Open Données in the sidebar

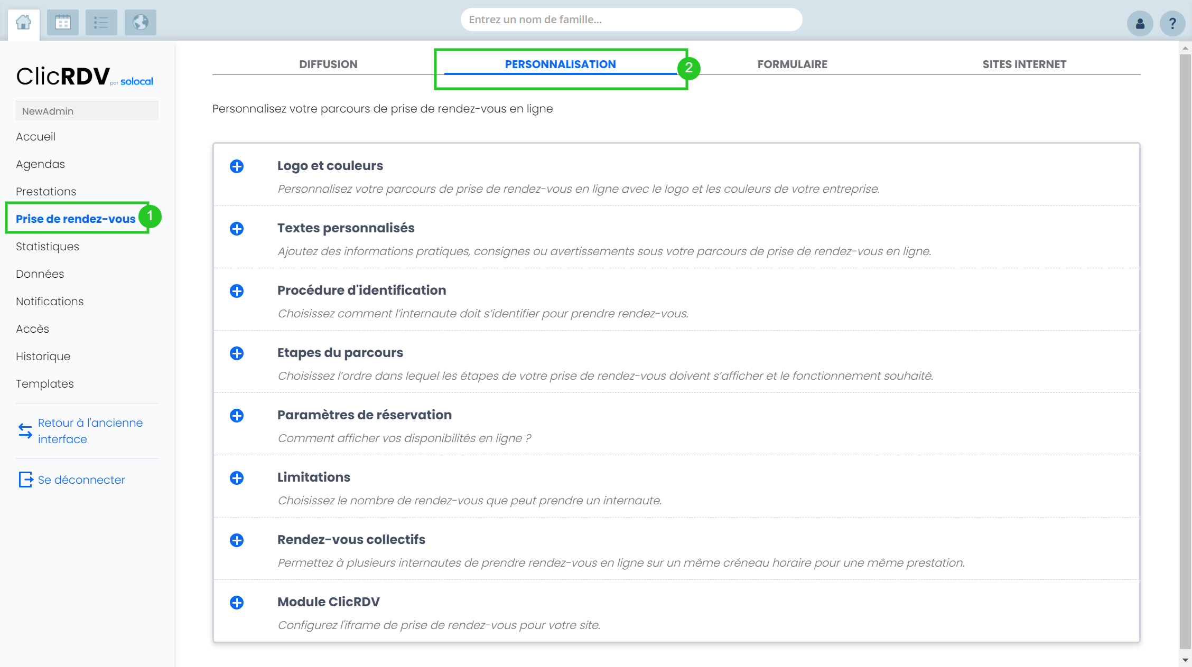click(40, 274)
